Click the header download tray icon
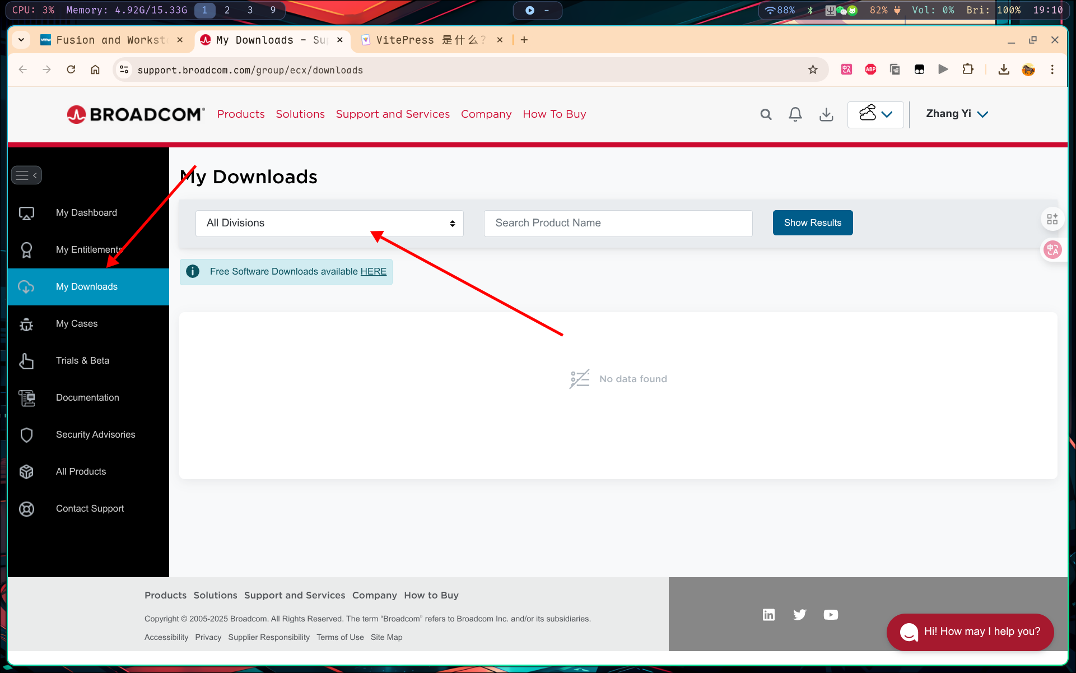Image resolution: width=1076 pixels, height=673 pixels. pos(826,114)
